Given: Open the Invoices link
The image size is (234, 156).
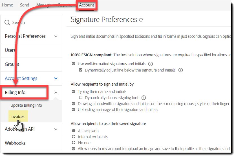Looking at the screenshot, I should coord(17,117).
